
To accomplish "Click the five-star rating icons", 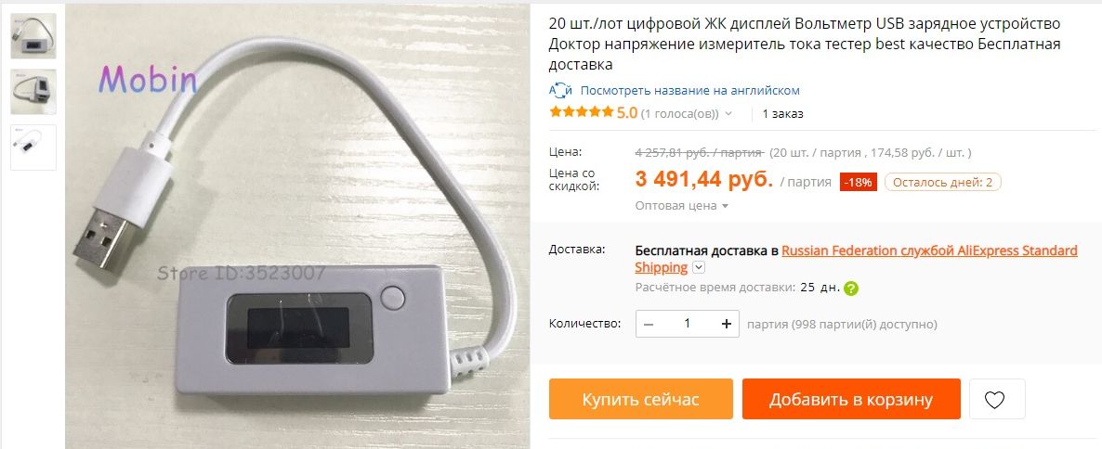I will click(x=582, y=112).
